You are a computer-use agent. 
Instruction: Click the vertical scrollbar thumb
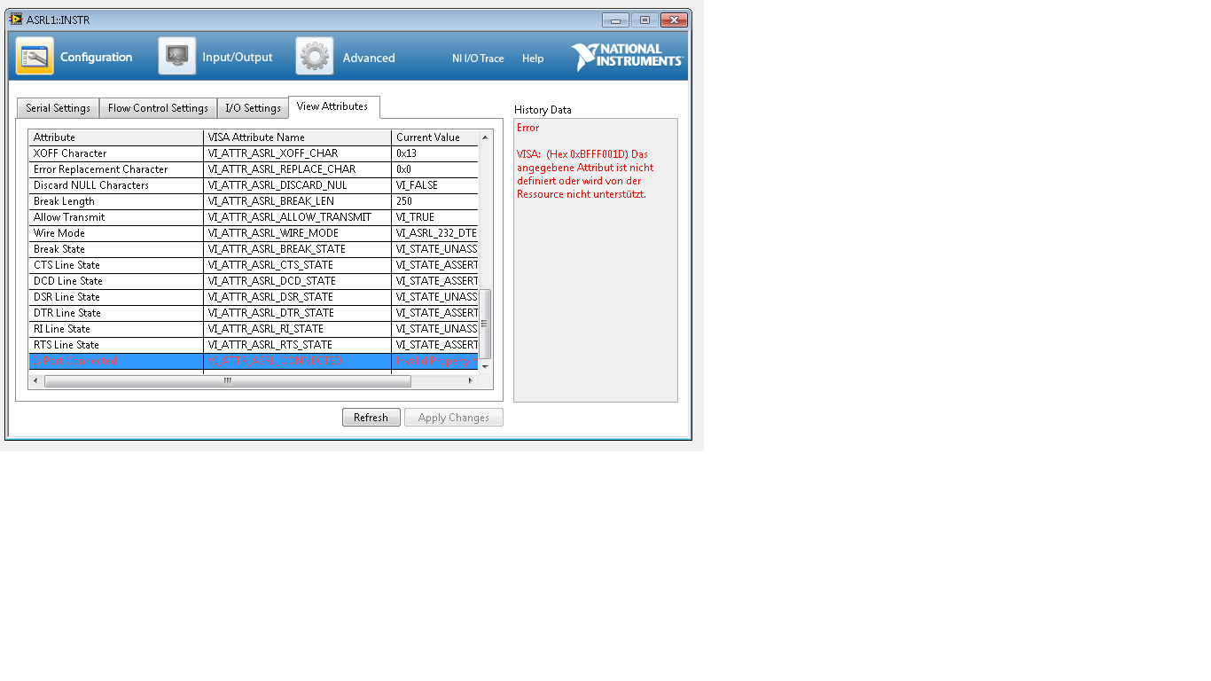pyautogui.click(x=485, y=324)
